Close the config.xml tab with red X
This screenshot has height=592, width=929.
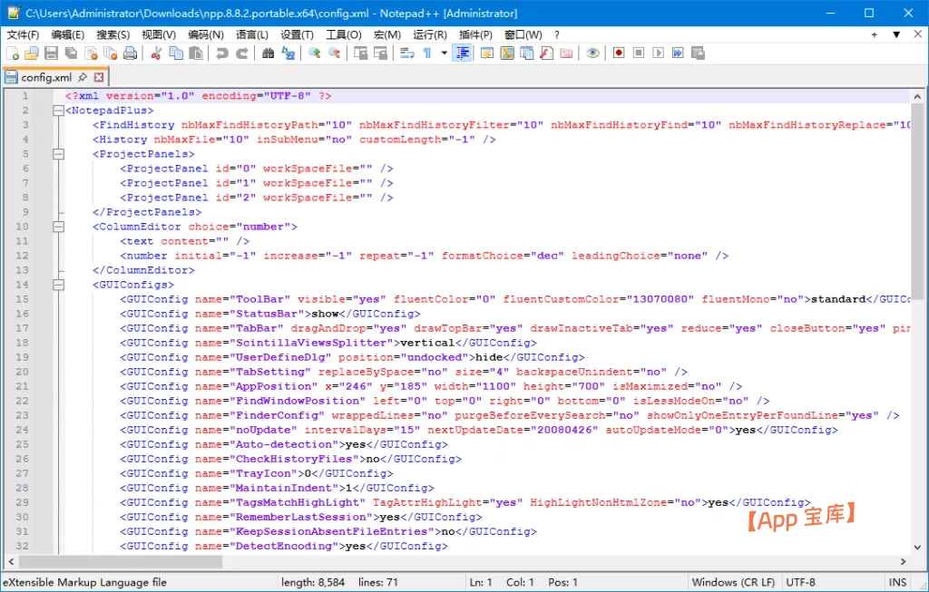click(x=99, y=78)
